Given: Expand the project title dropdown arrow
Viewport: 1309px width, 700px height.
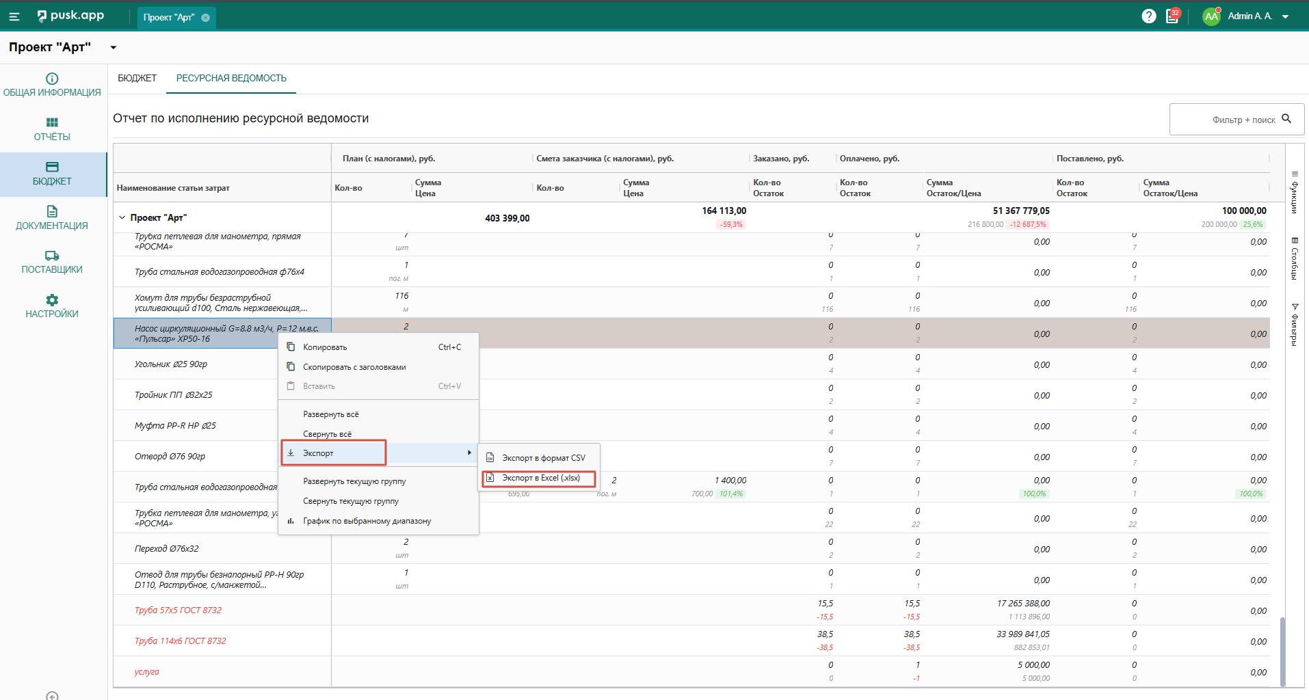Looking at the screenshot, I should point(114,48).
